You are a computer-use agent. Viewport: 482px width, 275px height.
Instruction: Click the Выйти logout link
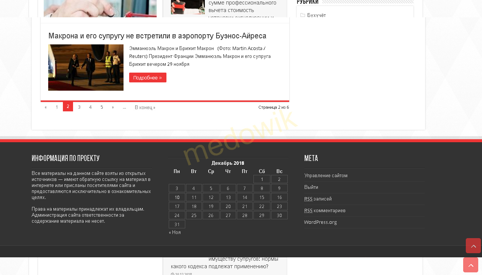[311, 187]
